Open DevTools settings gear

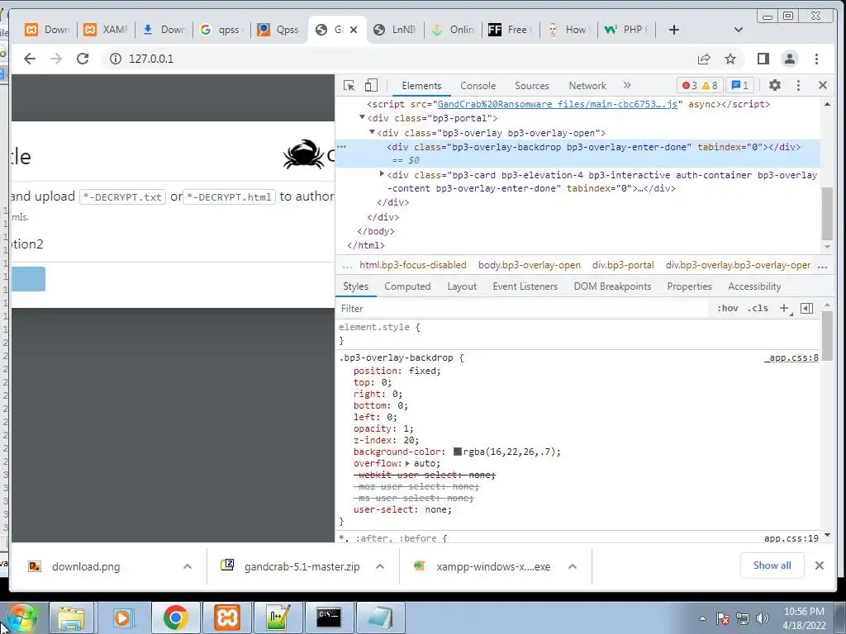pyautogui.click(x=775, y=85)
